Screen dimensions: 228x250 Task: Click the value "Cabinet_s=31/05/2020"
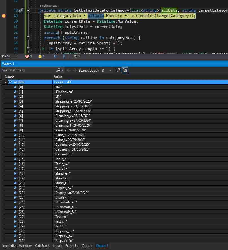point(72,149)
